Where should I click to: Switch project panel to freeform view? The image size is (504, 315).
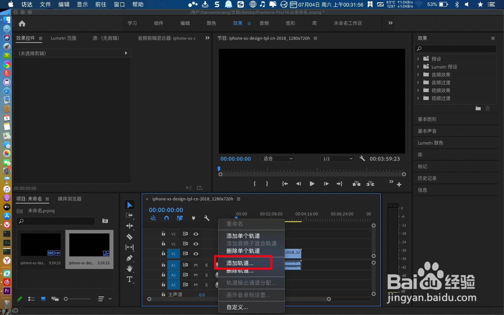point(55,299)
